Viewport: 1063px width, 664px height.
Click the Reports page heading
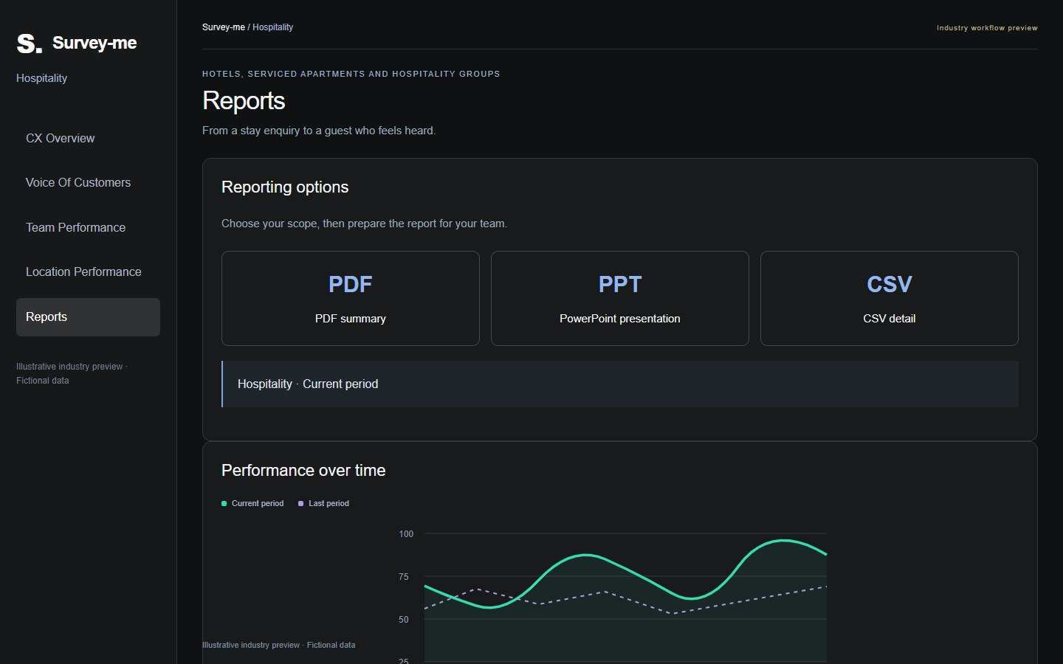click(244, 101)
